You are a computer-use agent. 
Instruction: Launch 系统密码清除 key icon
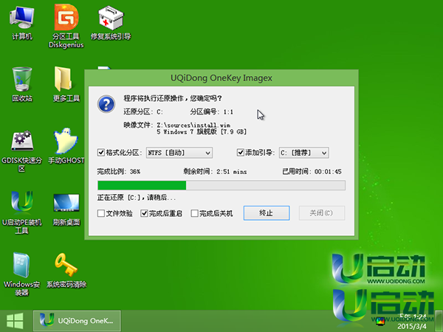click(66, 271)
